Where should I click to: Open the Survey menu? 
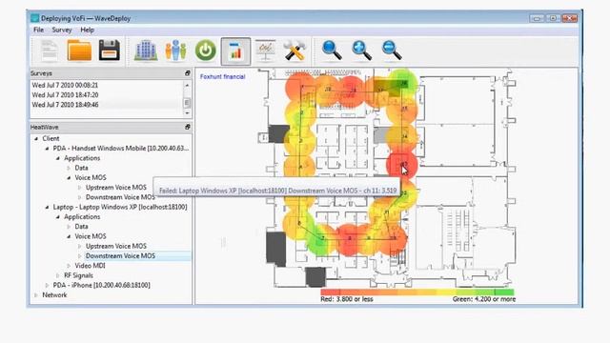tap(62, 30)
